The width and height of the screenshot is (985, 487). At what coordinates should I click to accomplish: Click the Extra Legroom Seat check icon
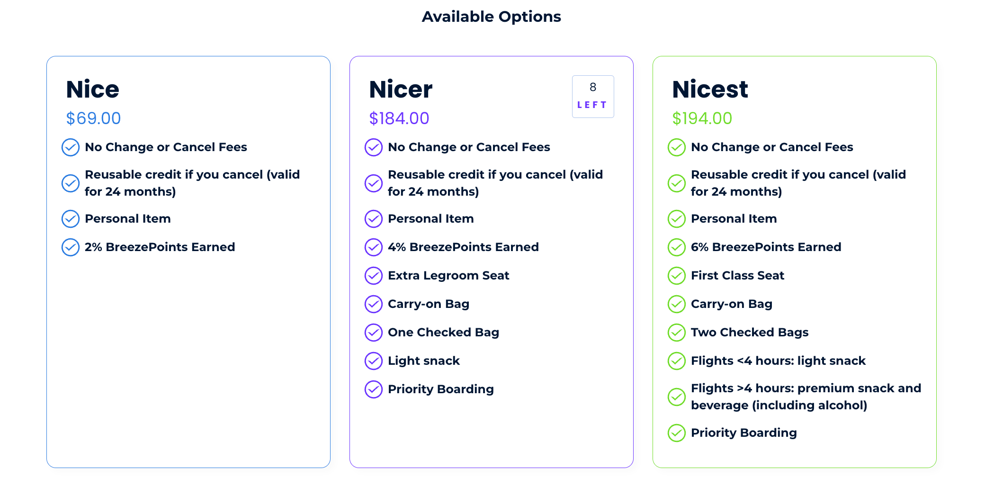point(373,275)
